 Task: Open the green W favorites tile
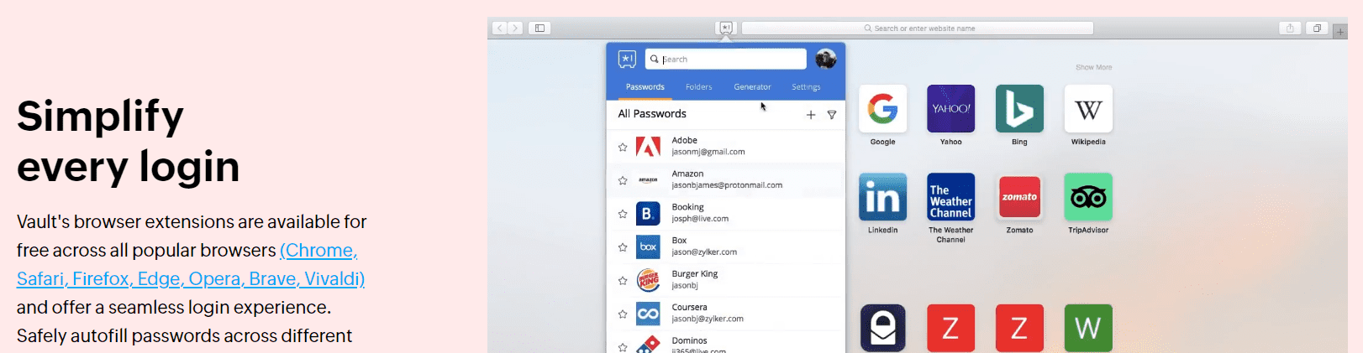coord(1088,328)
